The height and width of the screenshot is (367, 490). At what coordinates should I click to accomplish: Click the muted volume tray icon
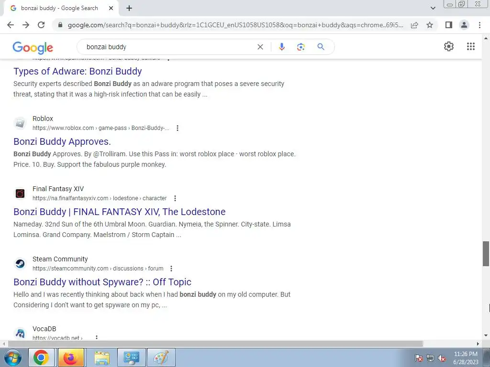point(442,358)
